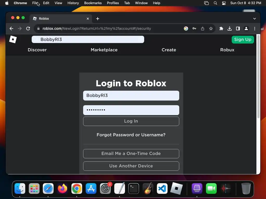Click the page vertical scrollbar

(x=258, y=76)
